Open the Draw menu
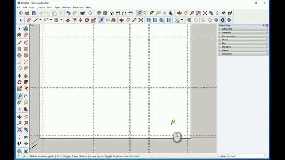285x160 pixels. tap(49, 8)
